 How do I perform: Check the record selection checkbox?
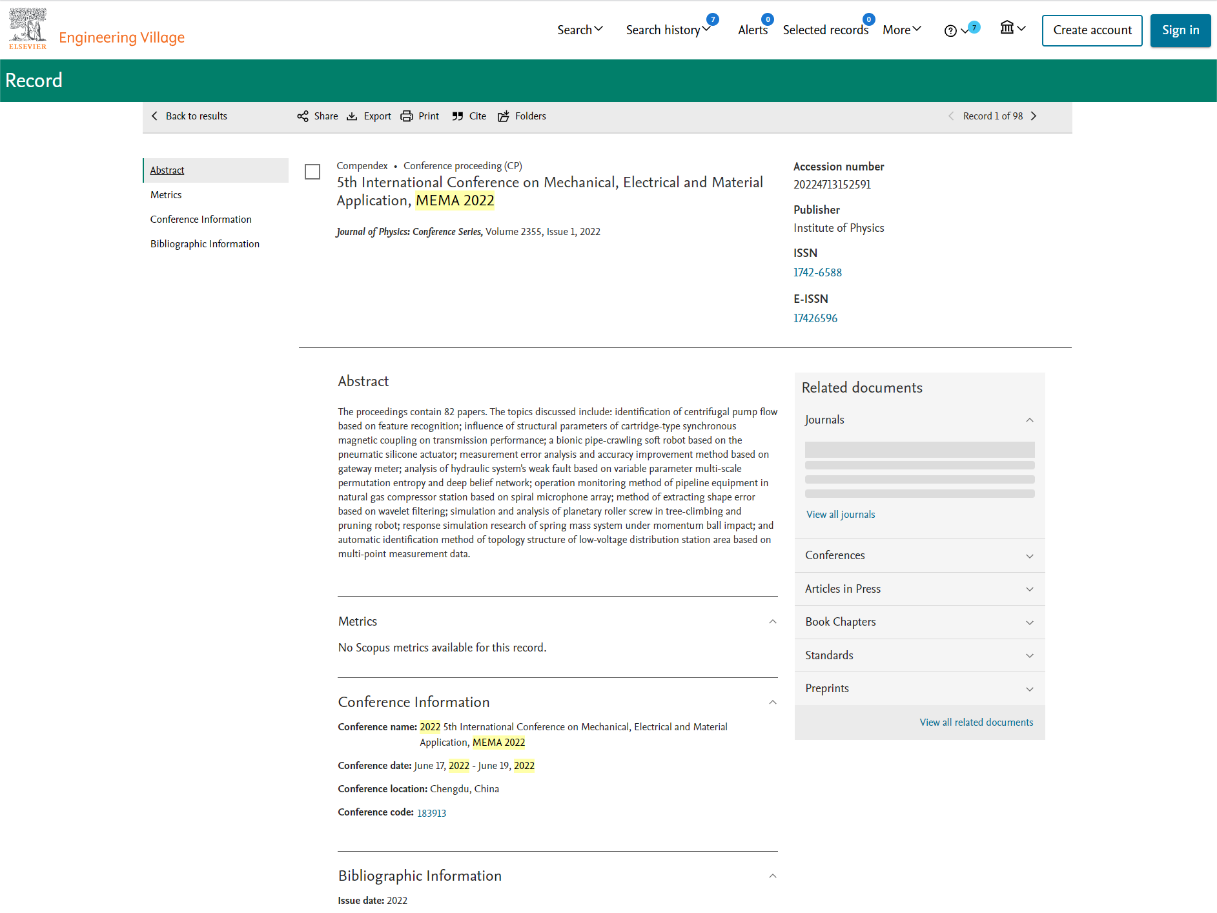click(312, 172)
